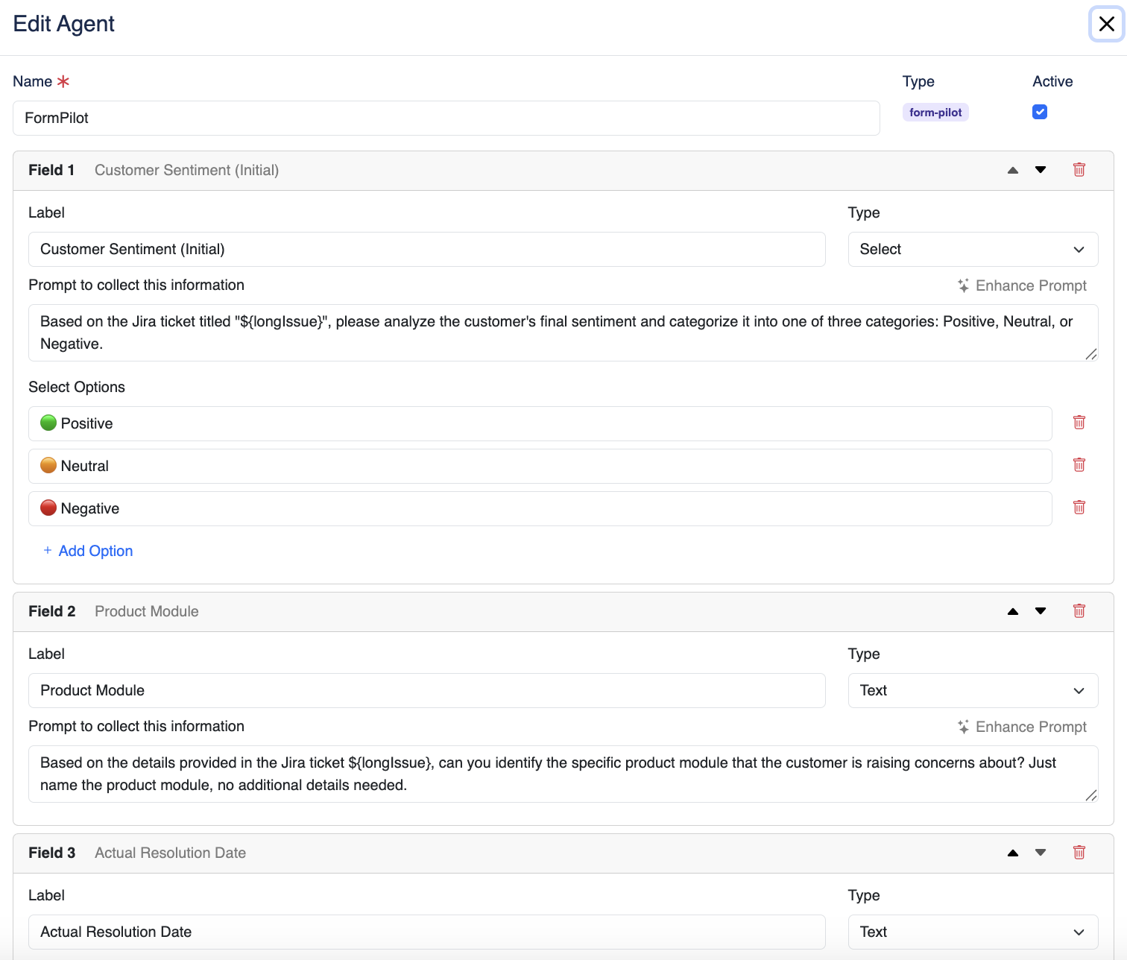1127x960 pixels.
Task: Delete Field 2 Product Module
Action: click(x=1079, y=611)
